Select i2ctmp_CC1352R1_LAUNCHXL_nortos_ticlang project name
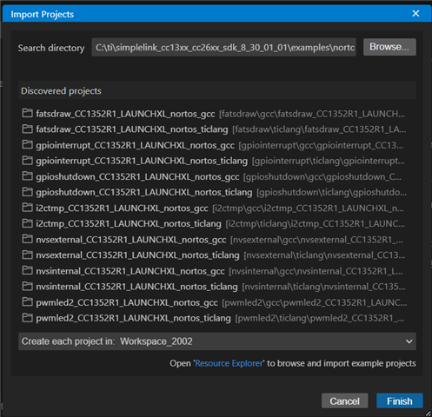Image resolution: width=432 pixels, height=417 pixels. pyautogui.click(x=129, y=224)
